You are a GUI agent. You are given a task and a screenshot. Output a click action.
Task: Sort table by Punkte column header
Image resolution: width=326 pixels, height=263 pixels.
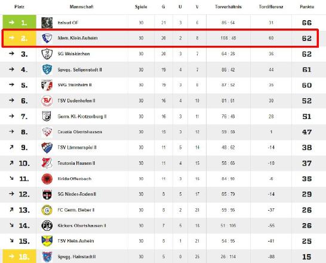(307, 7)
